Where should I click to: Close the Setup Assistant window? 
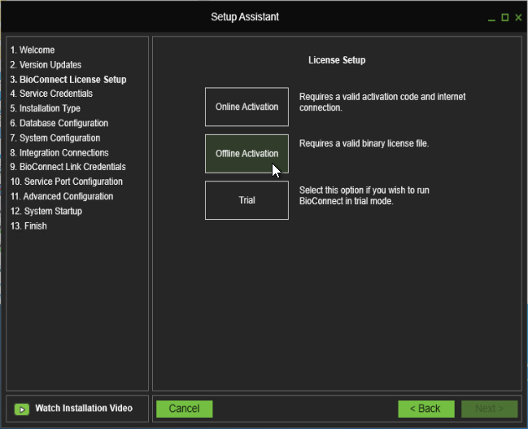coord(518,17)
